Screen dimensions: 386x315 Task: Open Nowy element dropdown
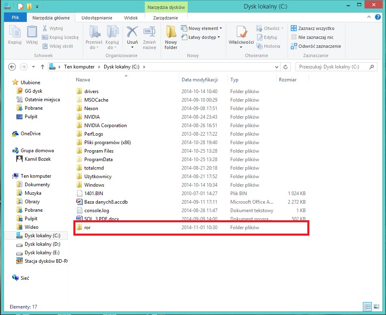202,28
